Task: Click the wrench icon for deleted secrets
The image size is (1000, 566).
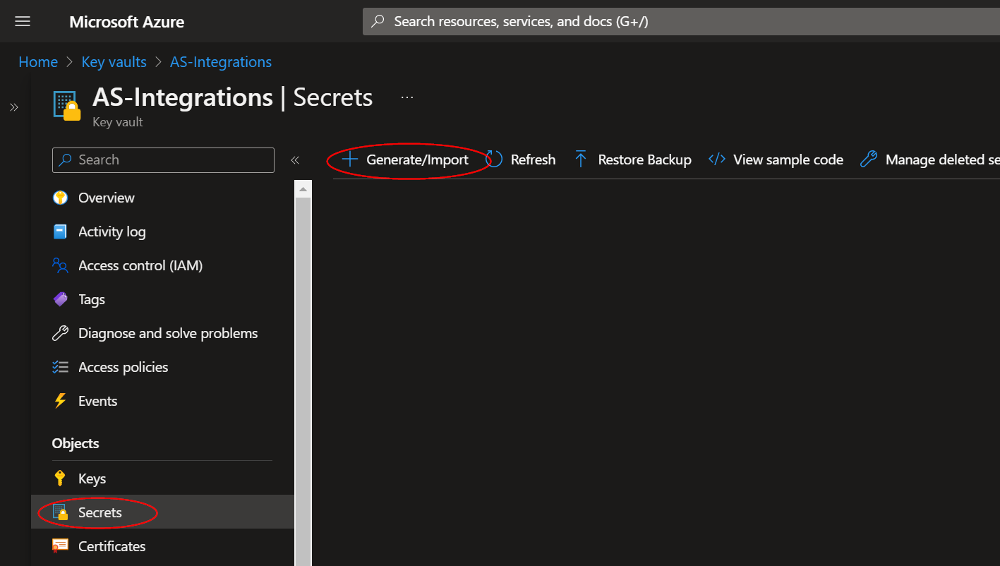Action: point(869,159)
